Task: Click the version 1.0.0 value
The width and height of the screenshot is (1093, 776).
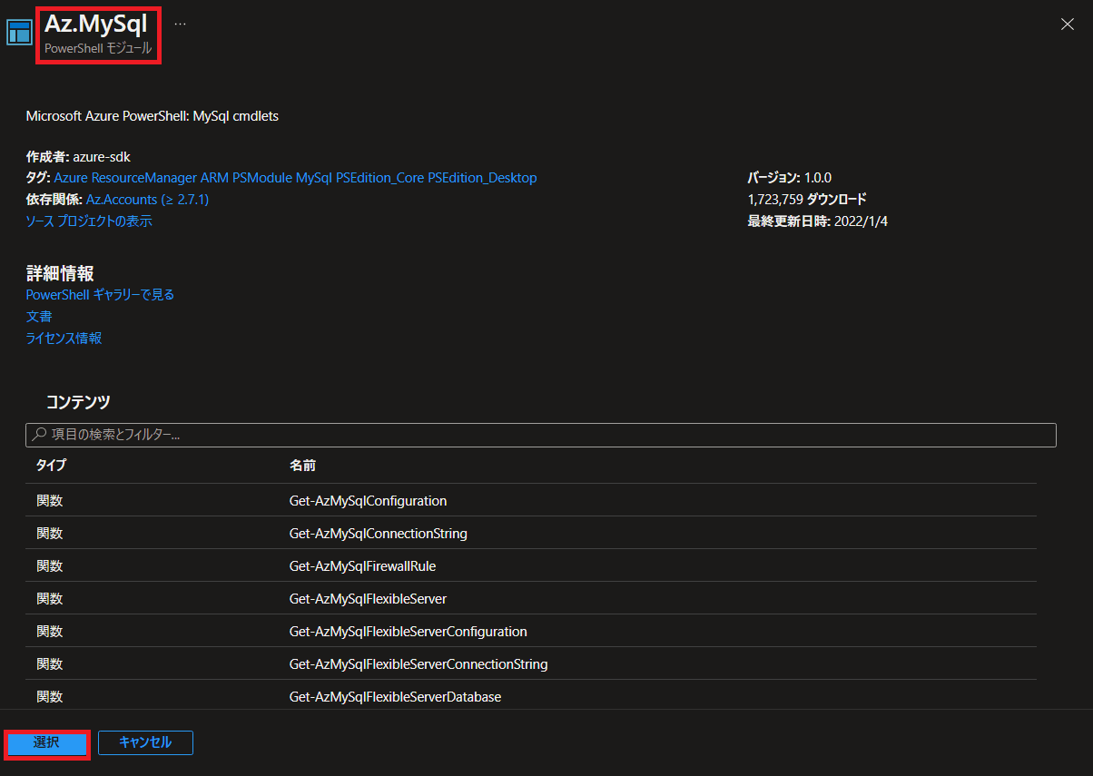Action: pyautogui.click(x=818, y=178)
